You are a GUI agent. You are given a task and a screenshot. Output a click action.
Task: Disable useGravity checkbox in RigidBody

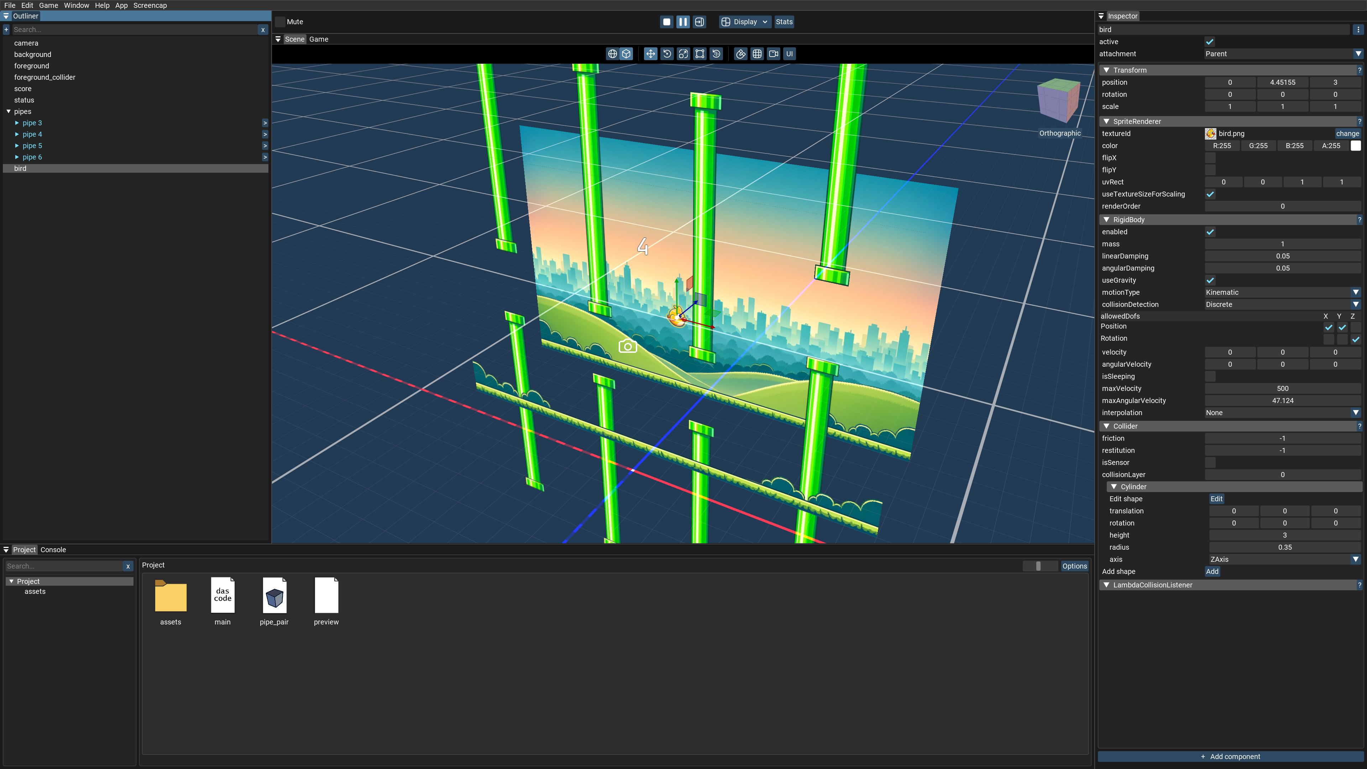tap(1210, 280)
